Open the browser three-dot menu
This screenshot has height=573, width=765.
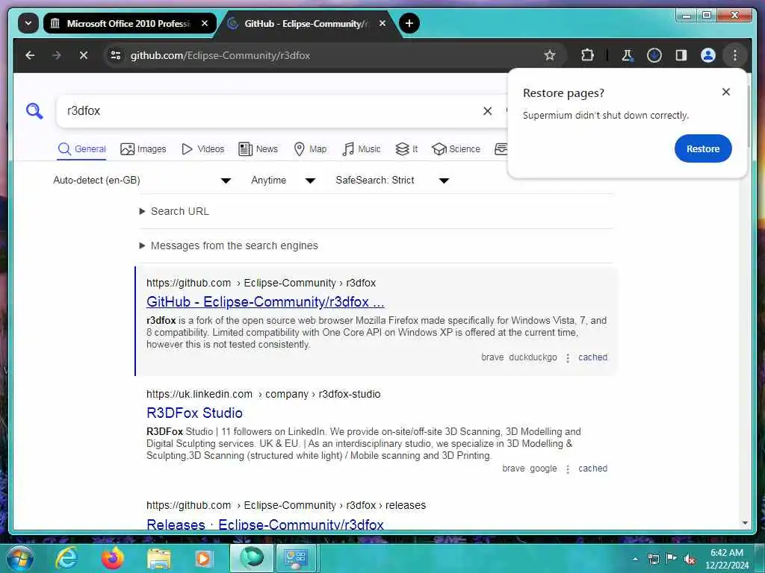coord(735,55)
